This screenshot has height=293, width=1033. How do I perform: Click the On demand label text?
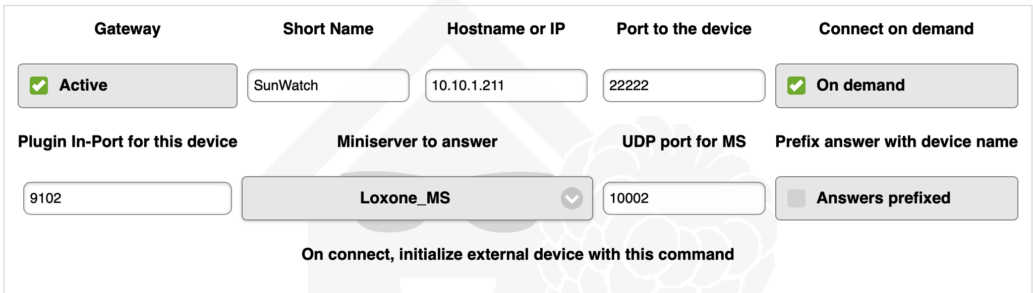860,85
